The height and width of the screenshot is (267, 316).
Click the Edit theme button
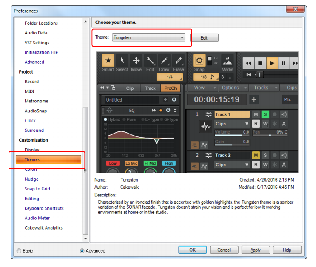click(x=204, y=38)
